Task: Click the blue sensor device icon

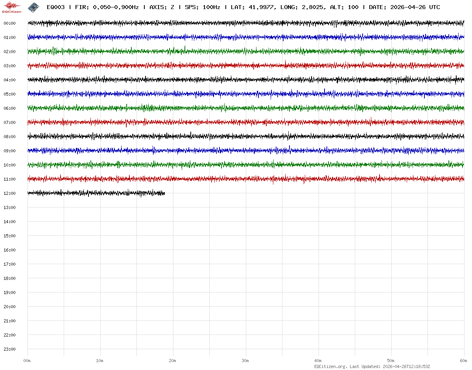Action: [33, 7]
